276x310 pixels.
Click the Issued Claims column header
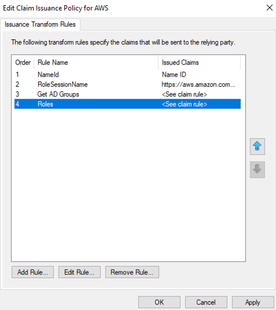(200, 62)
